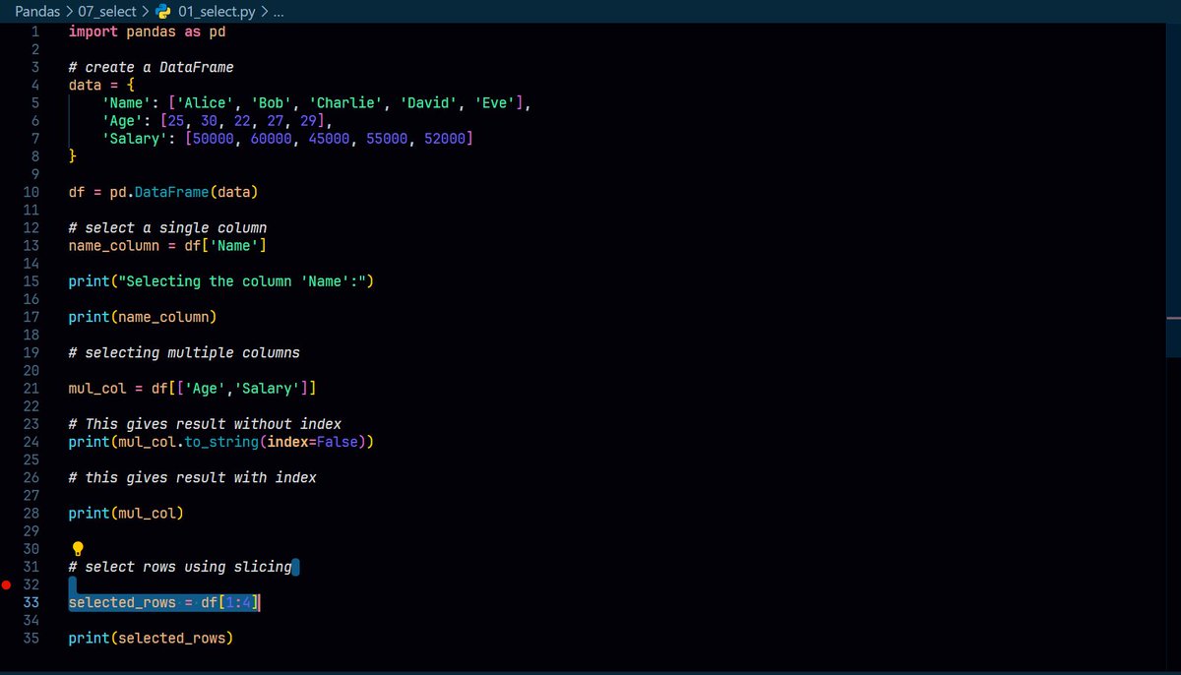Click the 'data = {' line
The image size is (1181, 675).
click(x=101, y=85)
